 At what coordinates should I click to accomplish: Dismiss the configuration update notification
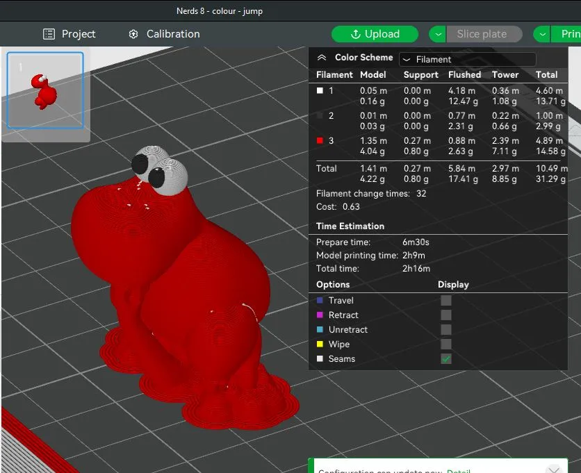click(553, 470)
